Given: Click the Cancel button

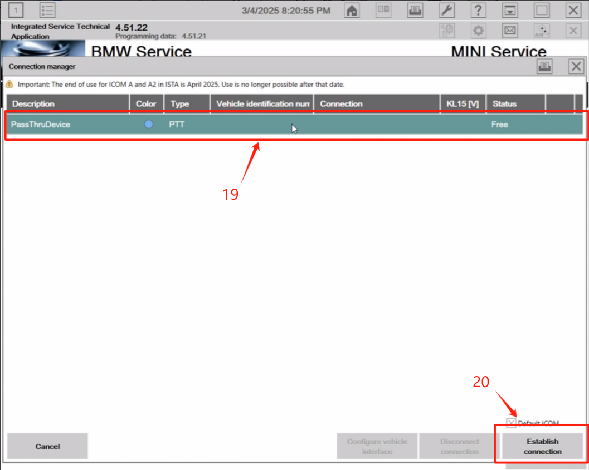Looking at the screenshot, I should point(47,446).
